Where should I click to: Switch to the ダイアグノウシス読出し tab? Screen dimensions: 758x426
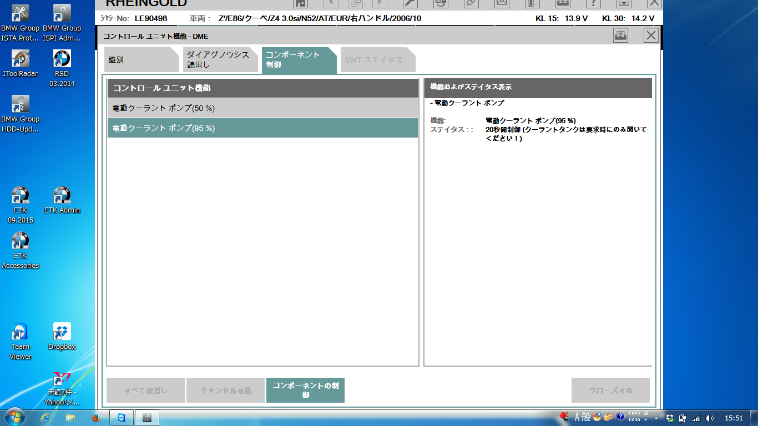[x=221, y=60]
